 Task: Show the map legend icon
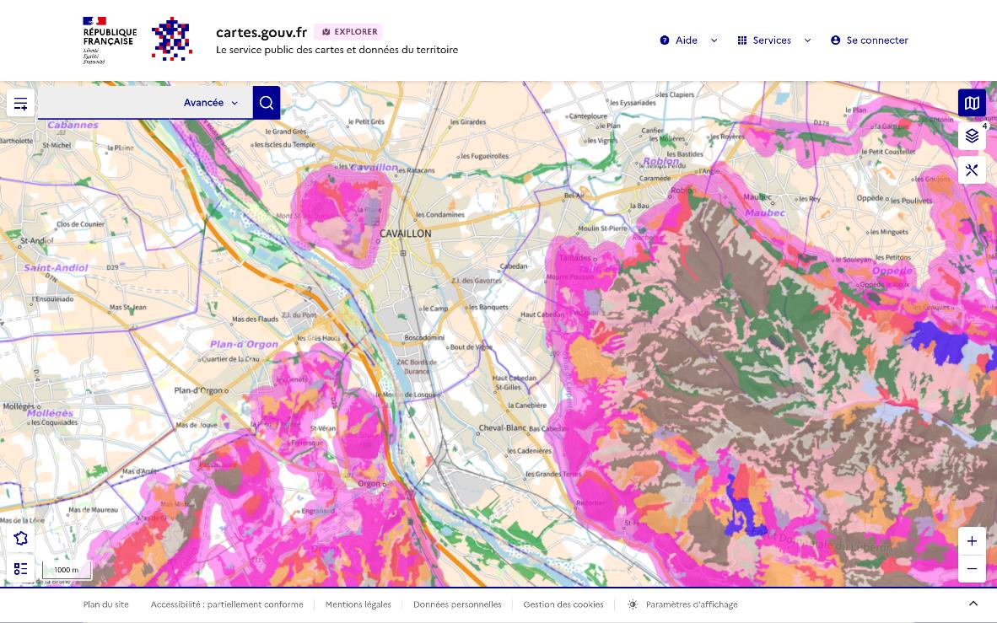(x=21, y=569)
